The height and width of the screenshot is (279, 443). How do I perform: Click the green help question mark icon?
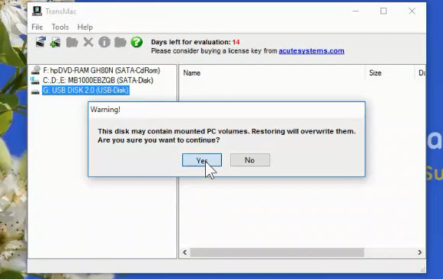pos(136,42)
